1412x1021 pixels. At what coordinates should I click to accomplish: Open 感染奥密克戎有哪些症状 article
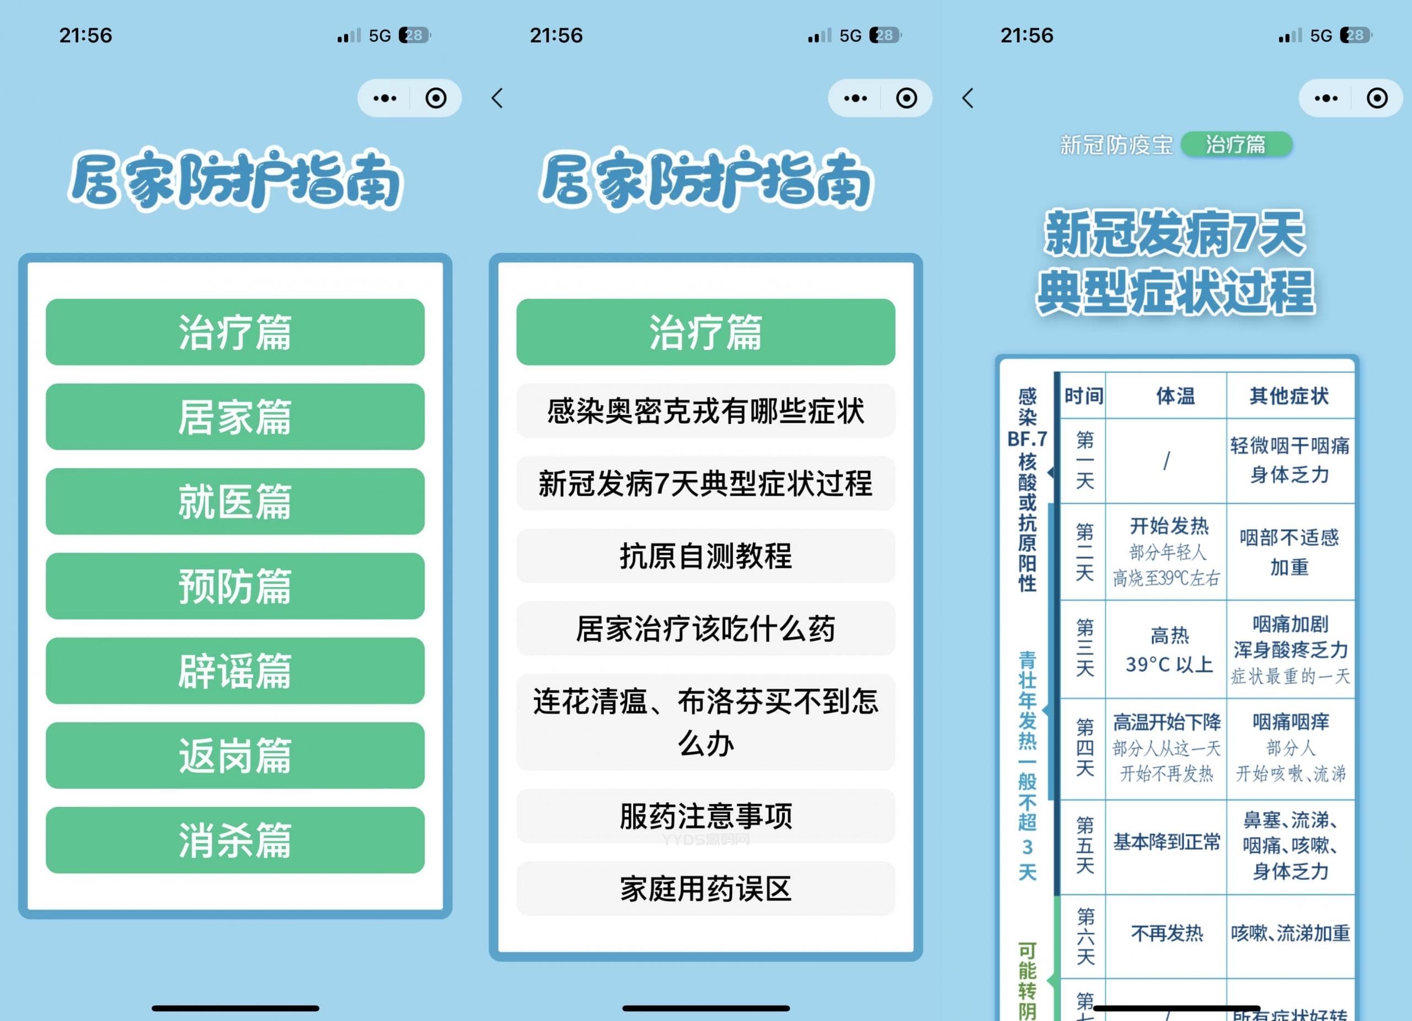(x=706, y=411)
